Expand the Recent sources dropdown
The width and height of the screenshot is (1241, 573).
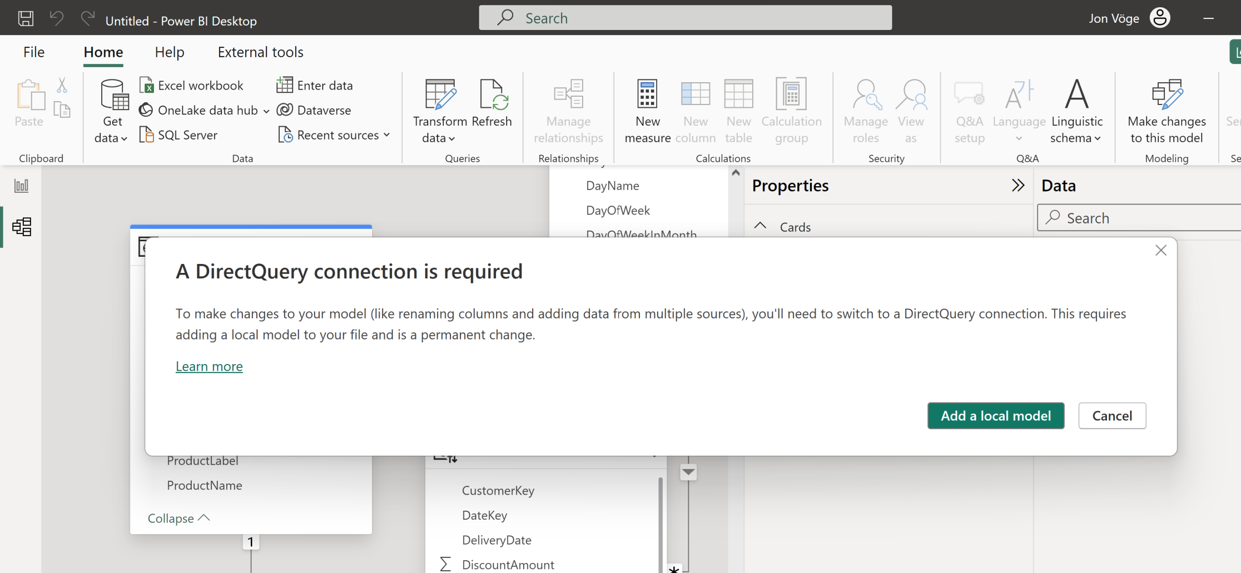click(387, 135)
